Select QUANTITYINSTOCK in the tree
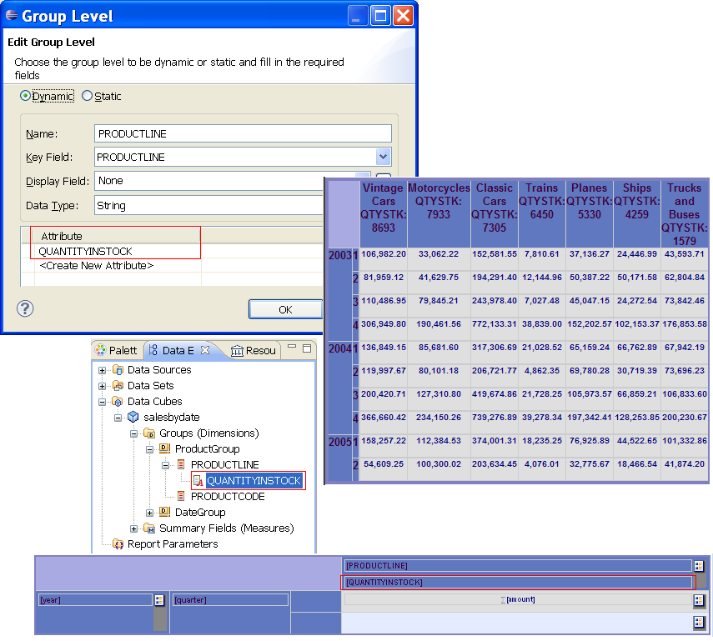The image size is (713, 641). click(254, 480)
